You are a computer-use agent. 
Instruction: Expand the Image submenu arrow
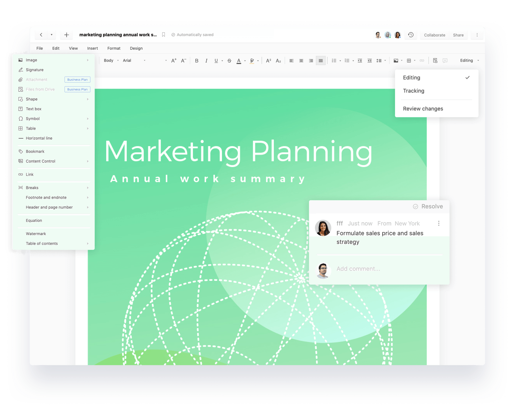pos(88,60)
